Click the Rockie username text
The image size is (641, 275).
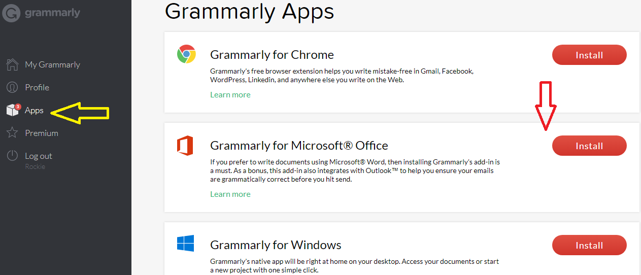tap(35, 166)
